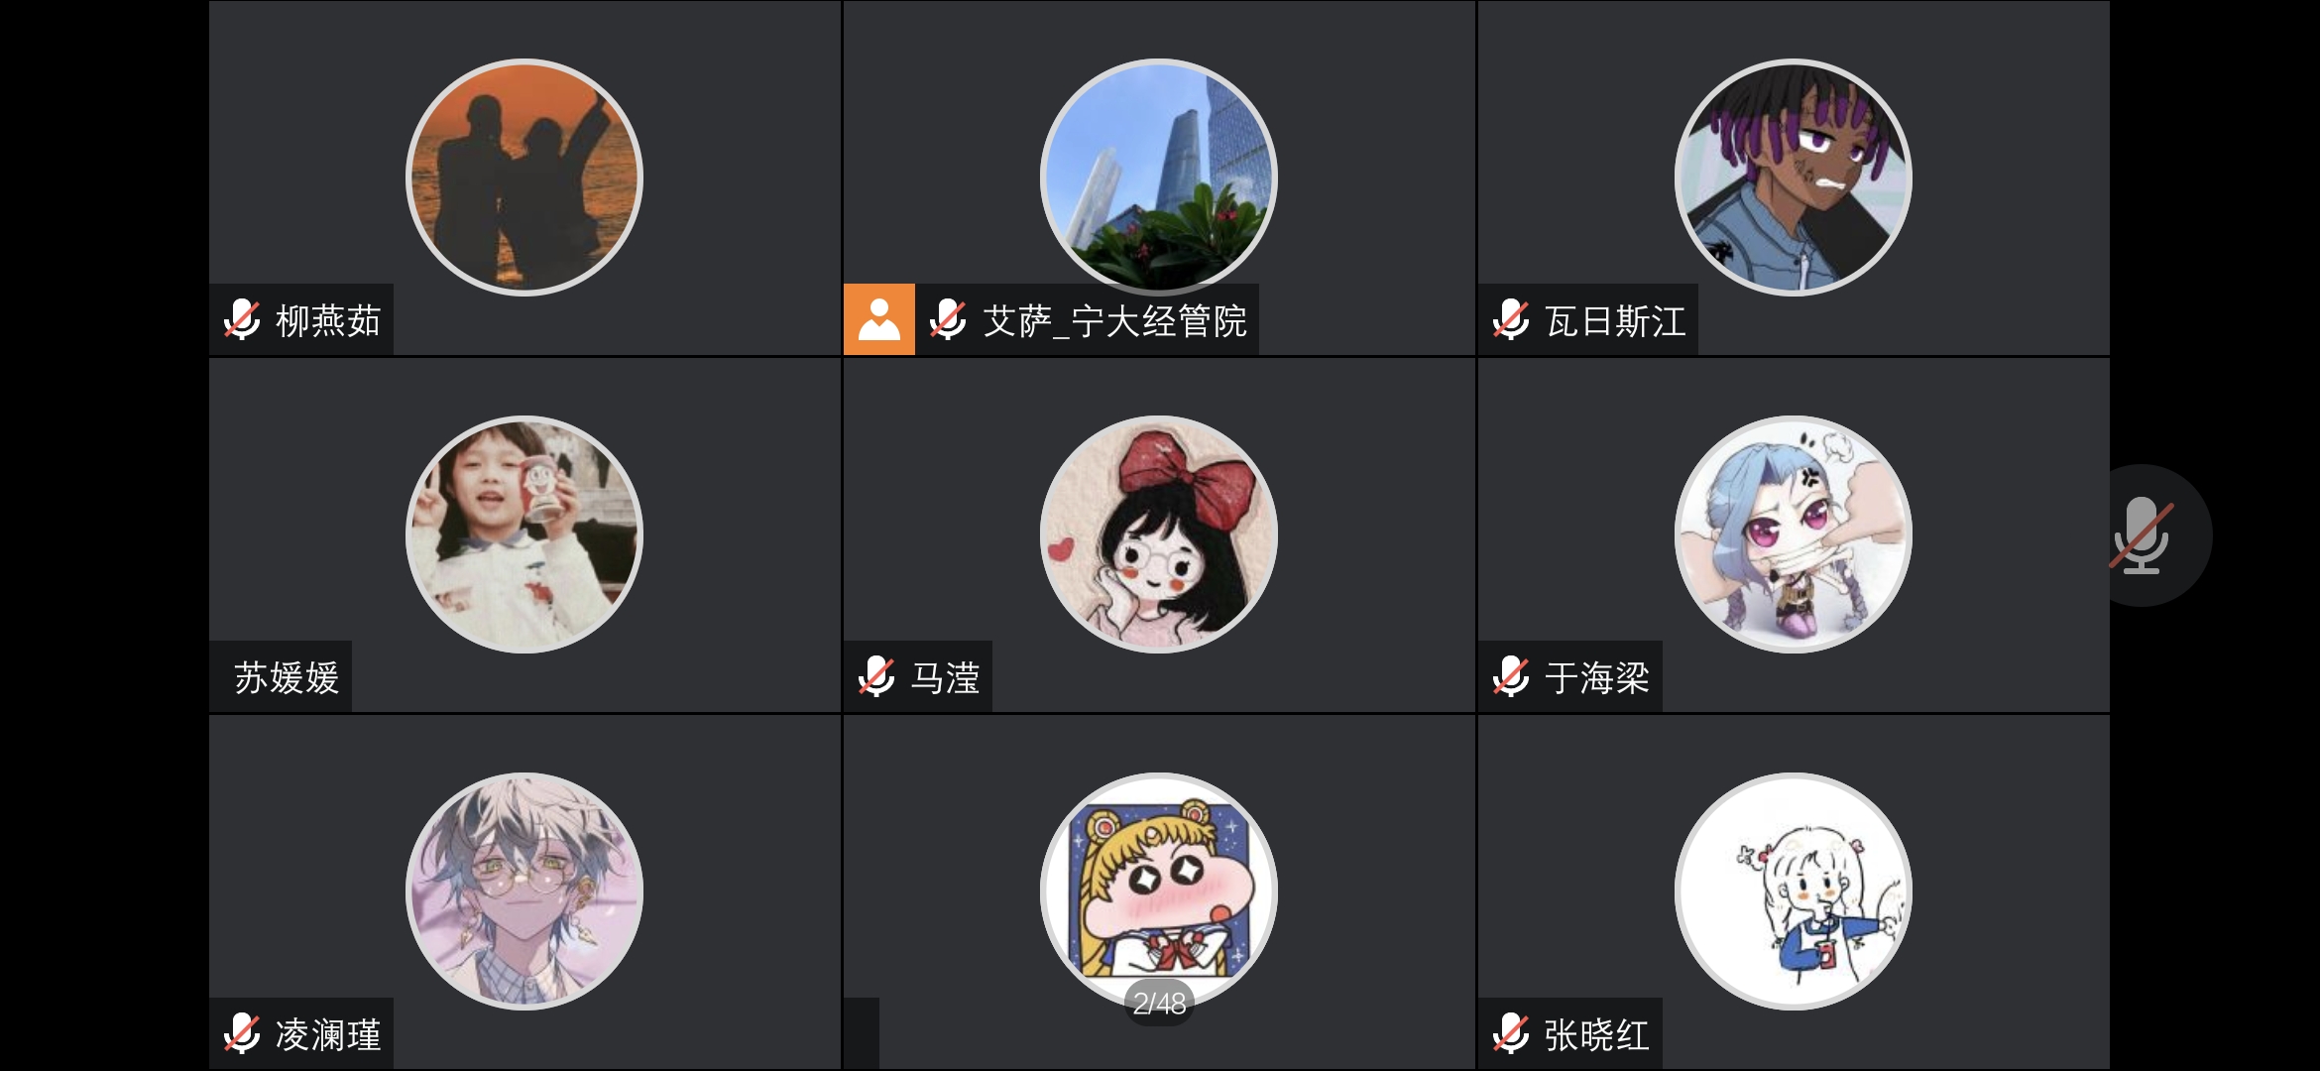Open 柳燕茹's sunset silhouette avatar

click(524, 178)
